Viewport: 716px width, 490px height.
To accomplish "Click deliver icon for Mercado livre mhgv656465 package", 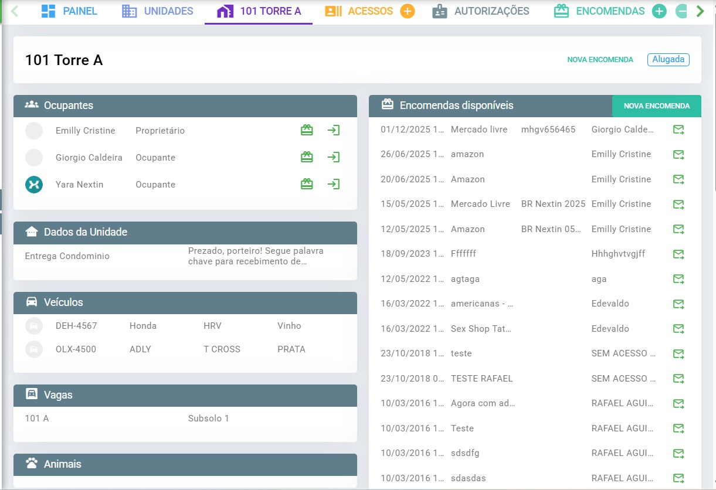I will coord(678,130).
